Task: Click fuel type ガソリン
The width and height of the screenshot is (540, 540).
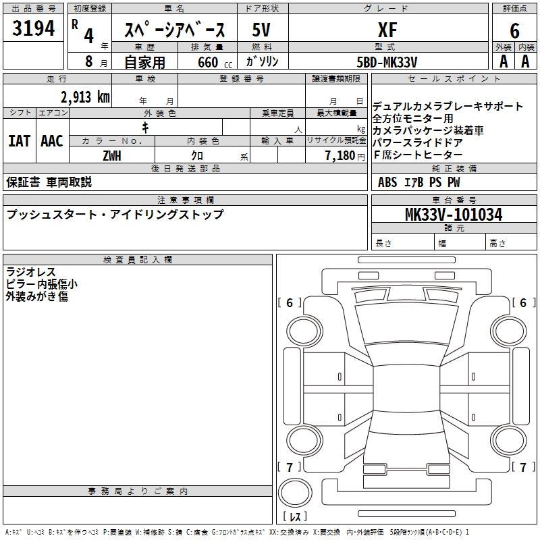Action: [x=262, y=61]
